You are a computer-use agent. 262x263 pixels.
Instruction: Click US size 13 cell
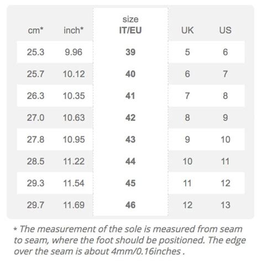click(x=226, y=205)
